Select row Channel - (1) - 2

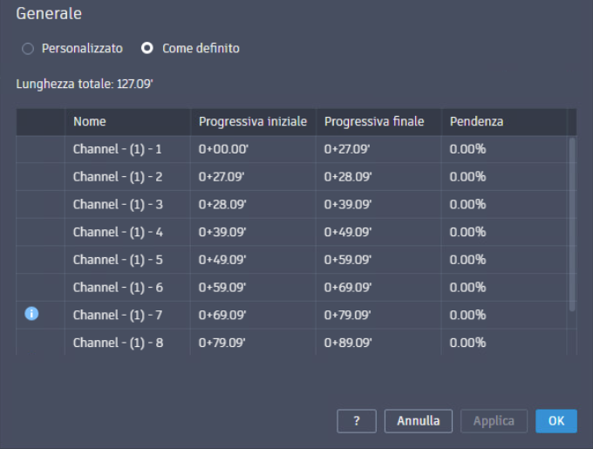[x=118, y=177]
